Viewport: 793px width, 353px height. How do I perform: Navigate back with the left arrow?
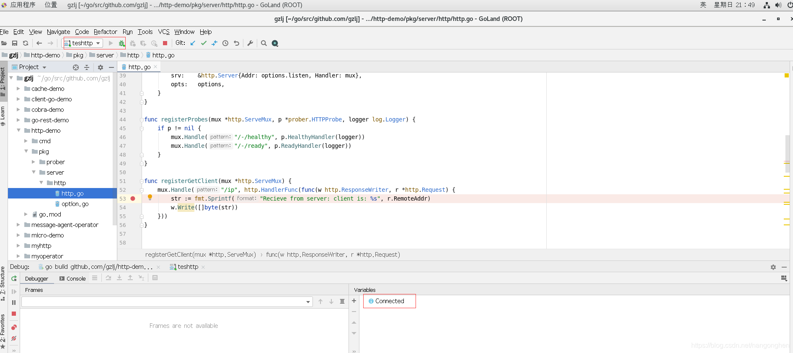point(39,43)
